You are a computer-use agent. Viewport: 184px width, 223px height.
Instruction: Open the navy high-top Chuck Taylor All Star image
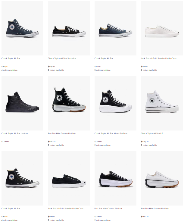(22, 28)
